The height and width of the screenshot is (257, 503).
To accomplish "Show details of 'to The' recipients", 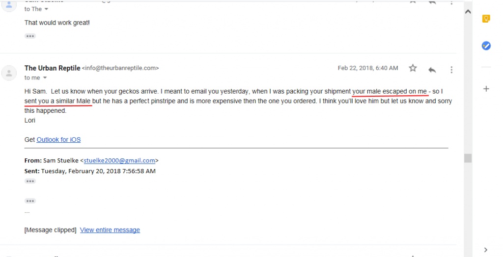I will tap(46, 9).
